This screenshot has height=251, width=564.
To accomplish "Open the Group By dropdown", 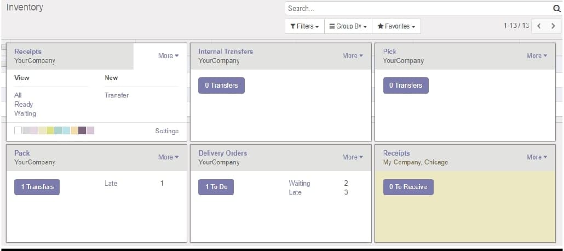I will (x=348, y=26).
